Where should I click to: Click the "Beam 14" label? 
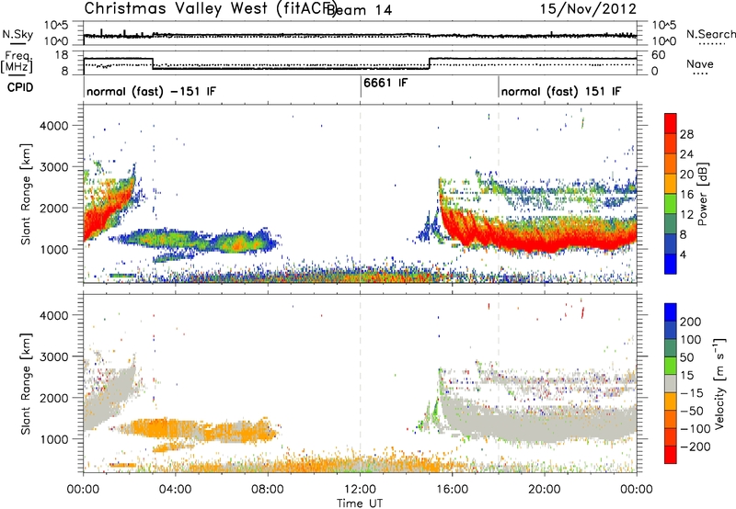pyautogui.click(x=359, y=10)
